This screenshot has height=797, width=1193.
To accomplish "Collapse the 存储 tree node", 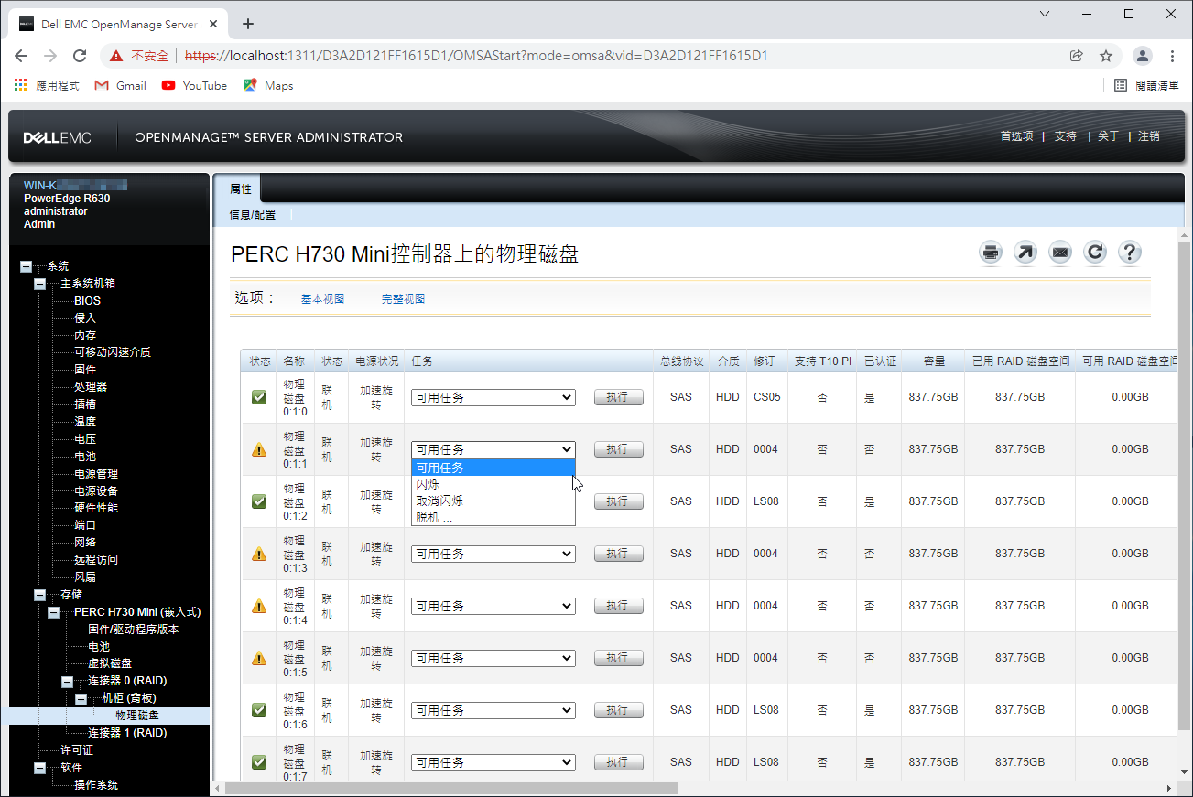I will [39, 595].
